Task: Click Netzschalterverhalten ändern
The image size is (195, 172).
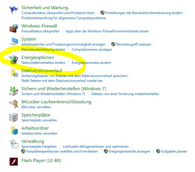Action: (x=43, y=63)
